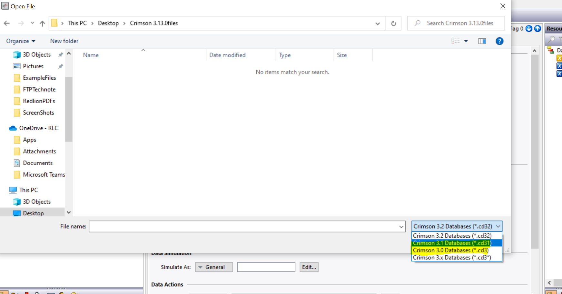Open 3D Objects under This PC
This screenshot has width=562, height=294.
37,201
